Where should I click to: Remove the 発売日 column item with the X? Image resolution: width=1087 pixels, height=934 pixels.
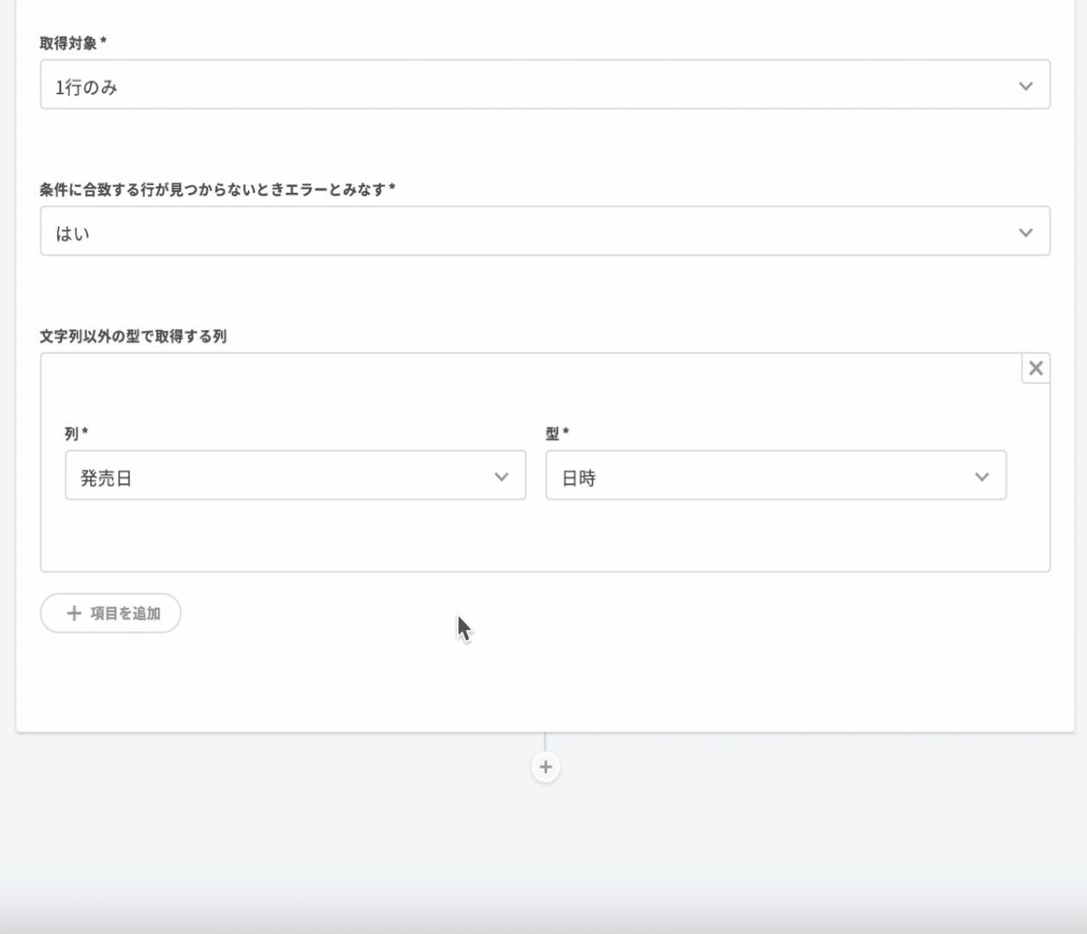[1035, 369]
